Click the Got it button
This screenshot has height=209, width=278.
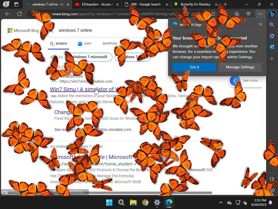pos(194,67)
